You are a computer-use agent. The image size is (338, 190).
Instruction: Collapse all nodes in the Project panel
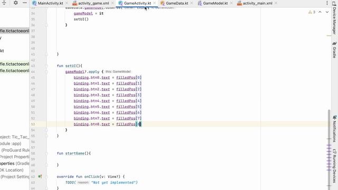(4, 3)
